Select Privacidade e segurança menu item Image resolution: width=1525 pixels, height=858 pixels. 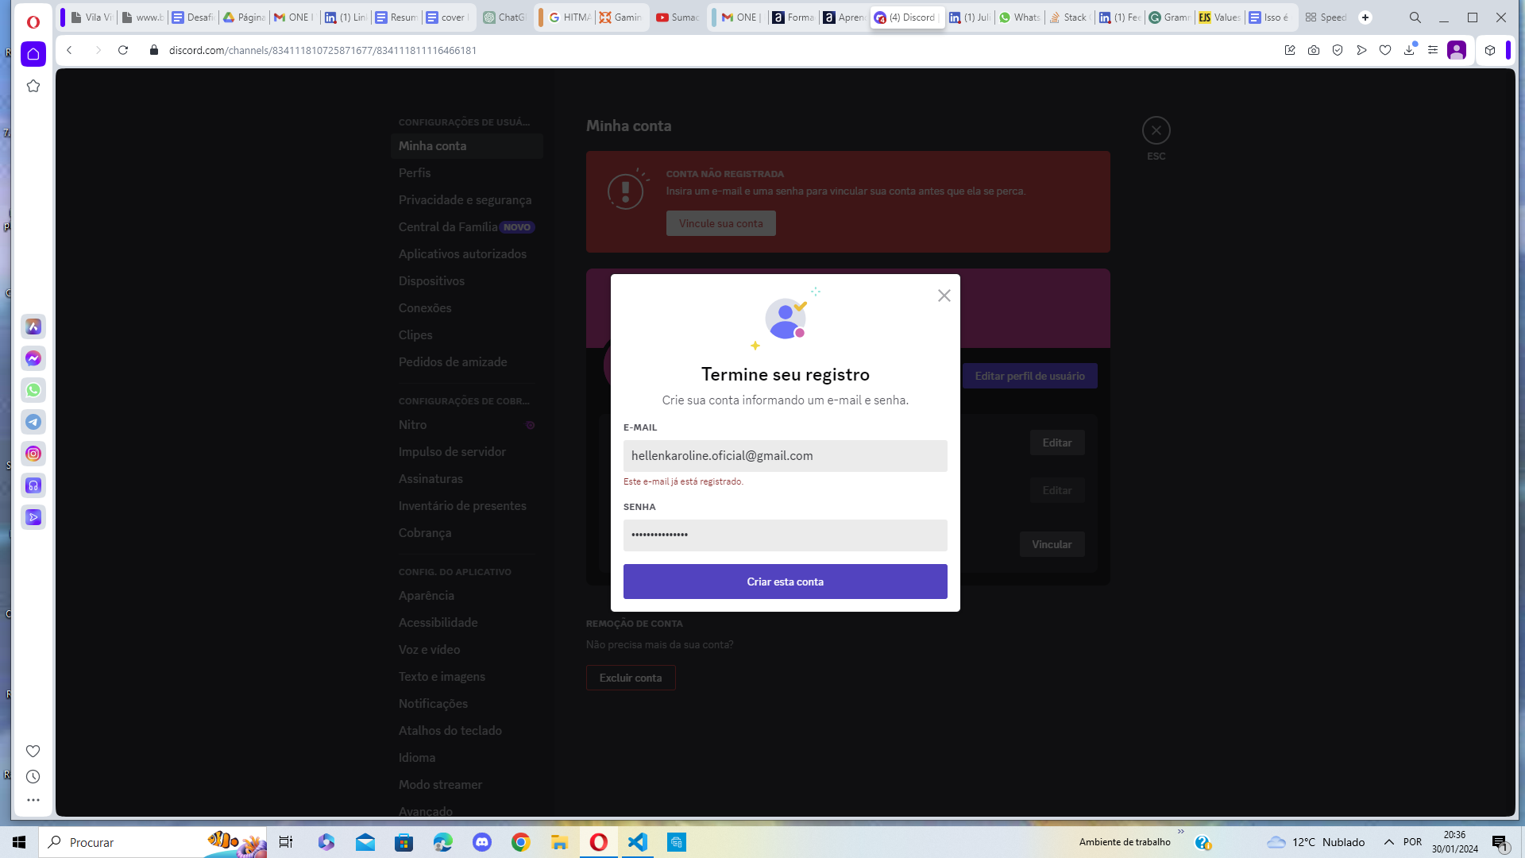[x=465, y=200]
